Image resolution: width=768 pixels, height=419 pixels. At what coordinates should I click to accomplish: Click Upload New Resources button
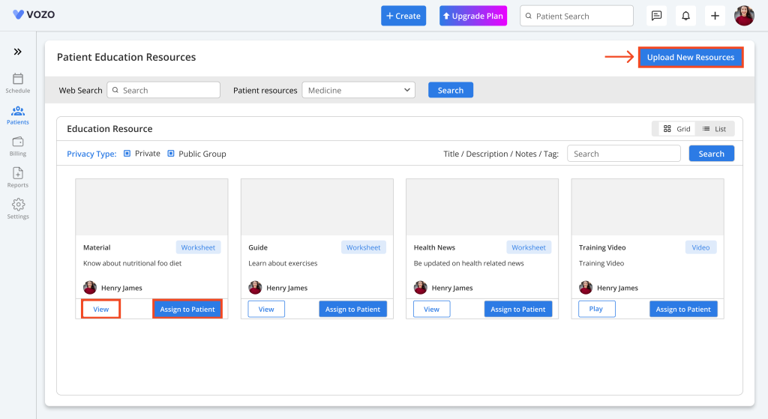[690, 58]
